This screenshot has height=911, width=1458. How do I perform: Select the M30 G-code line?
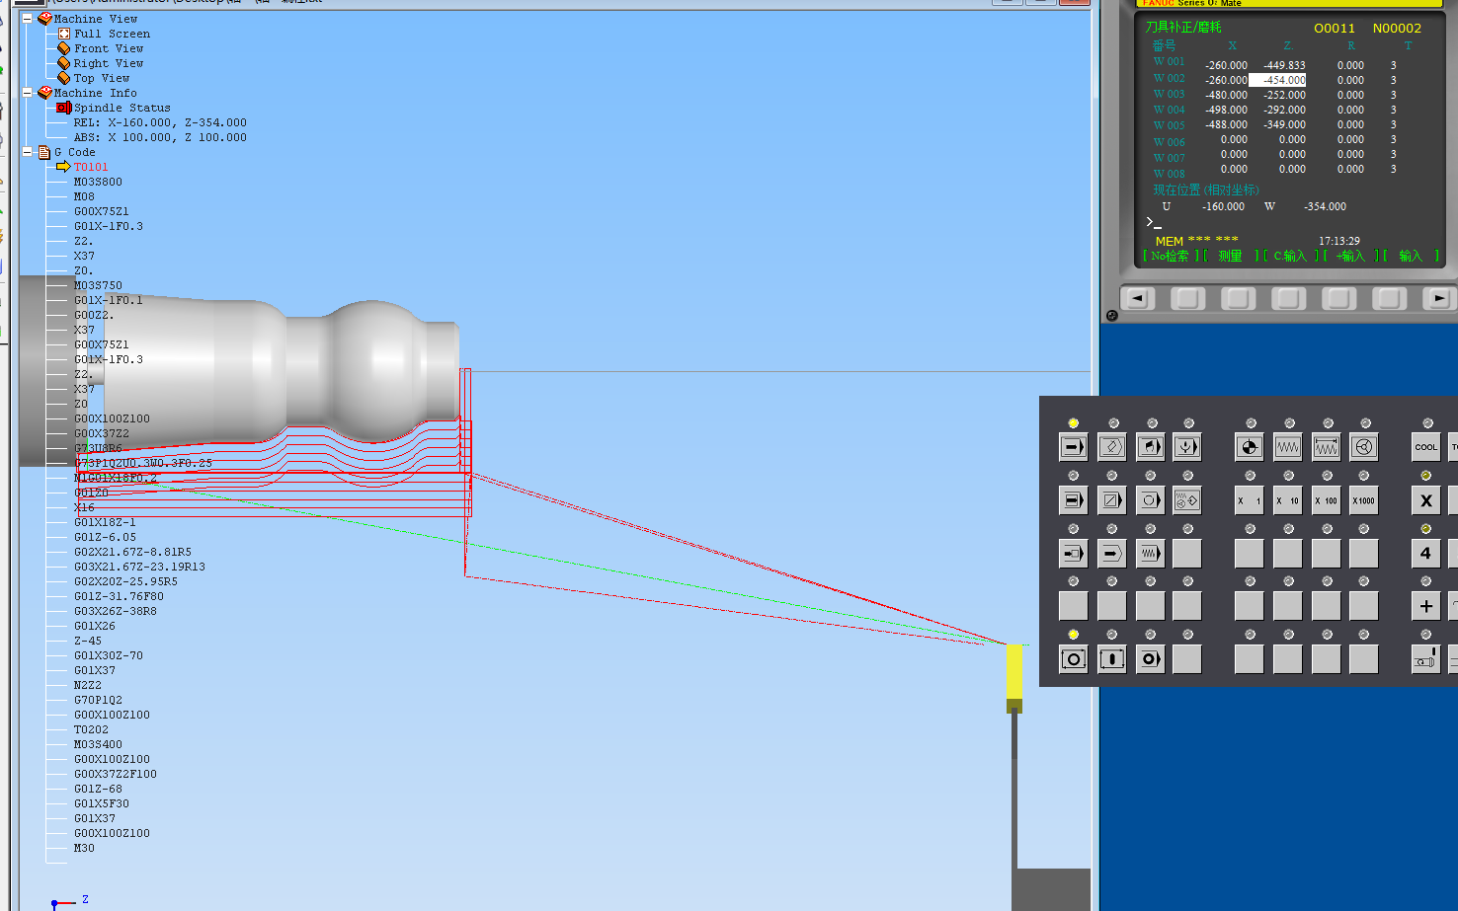point(84,848)
